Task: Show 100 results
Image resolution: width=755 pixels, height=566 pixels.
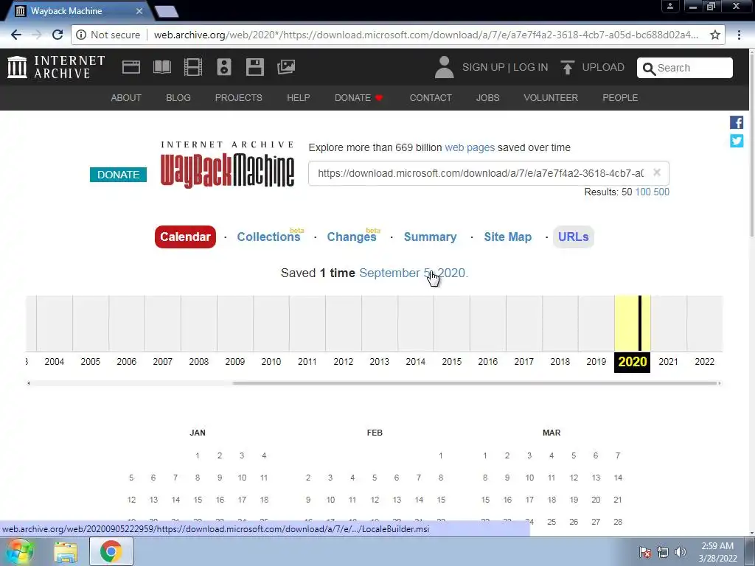Action: 642,192
